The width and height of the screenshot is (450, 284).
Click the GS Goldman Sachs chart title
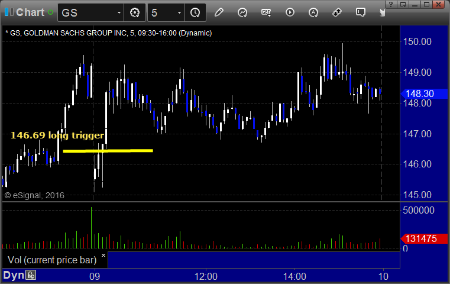coord(108,33)
